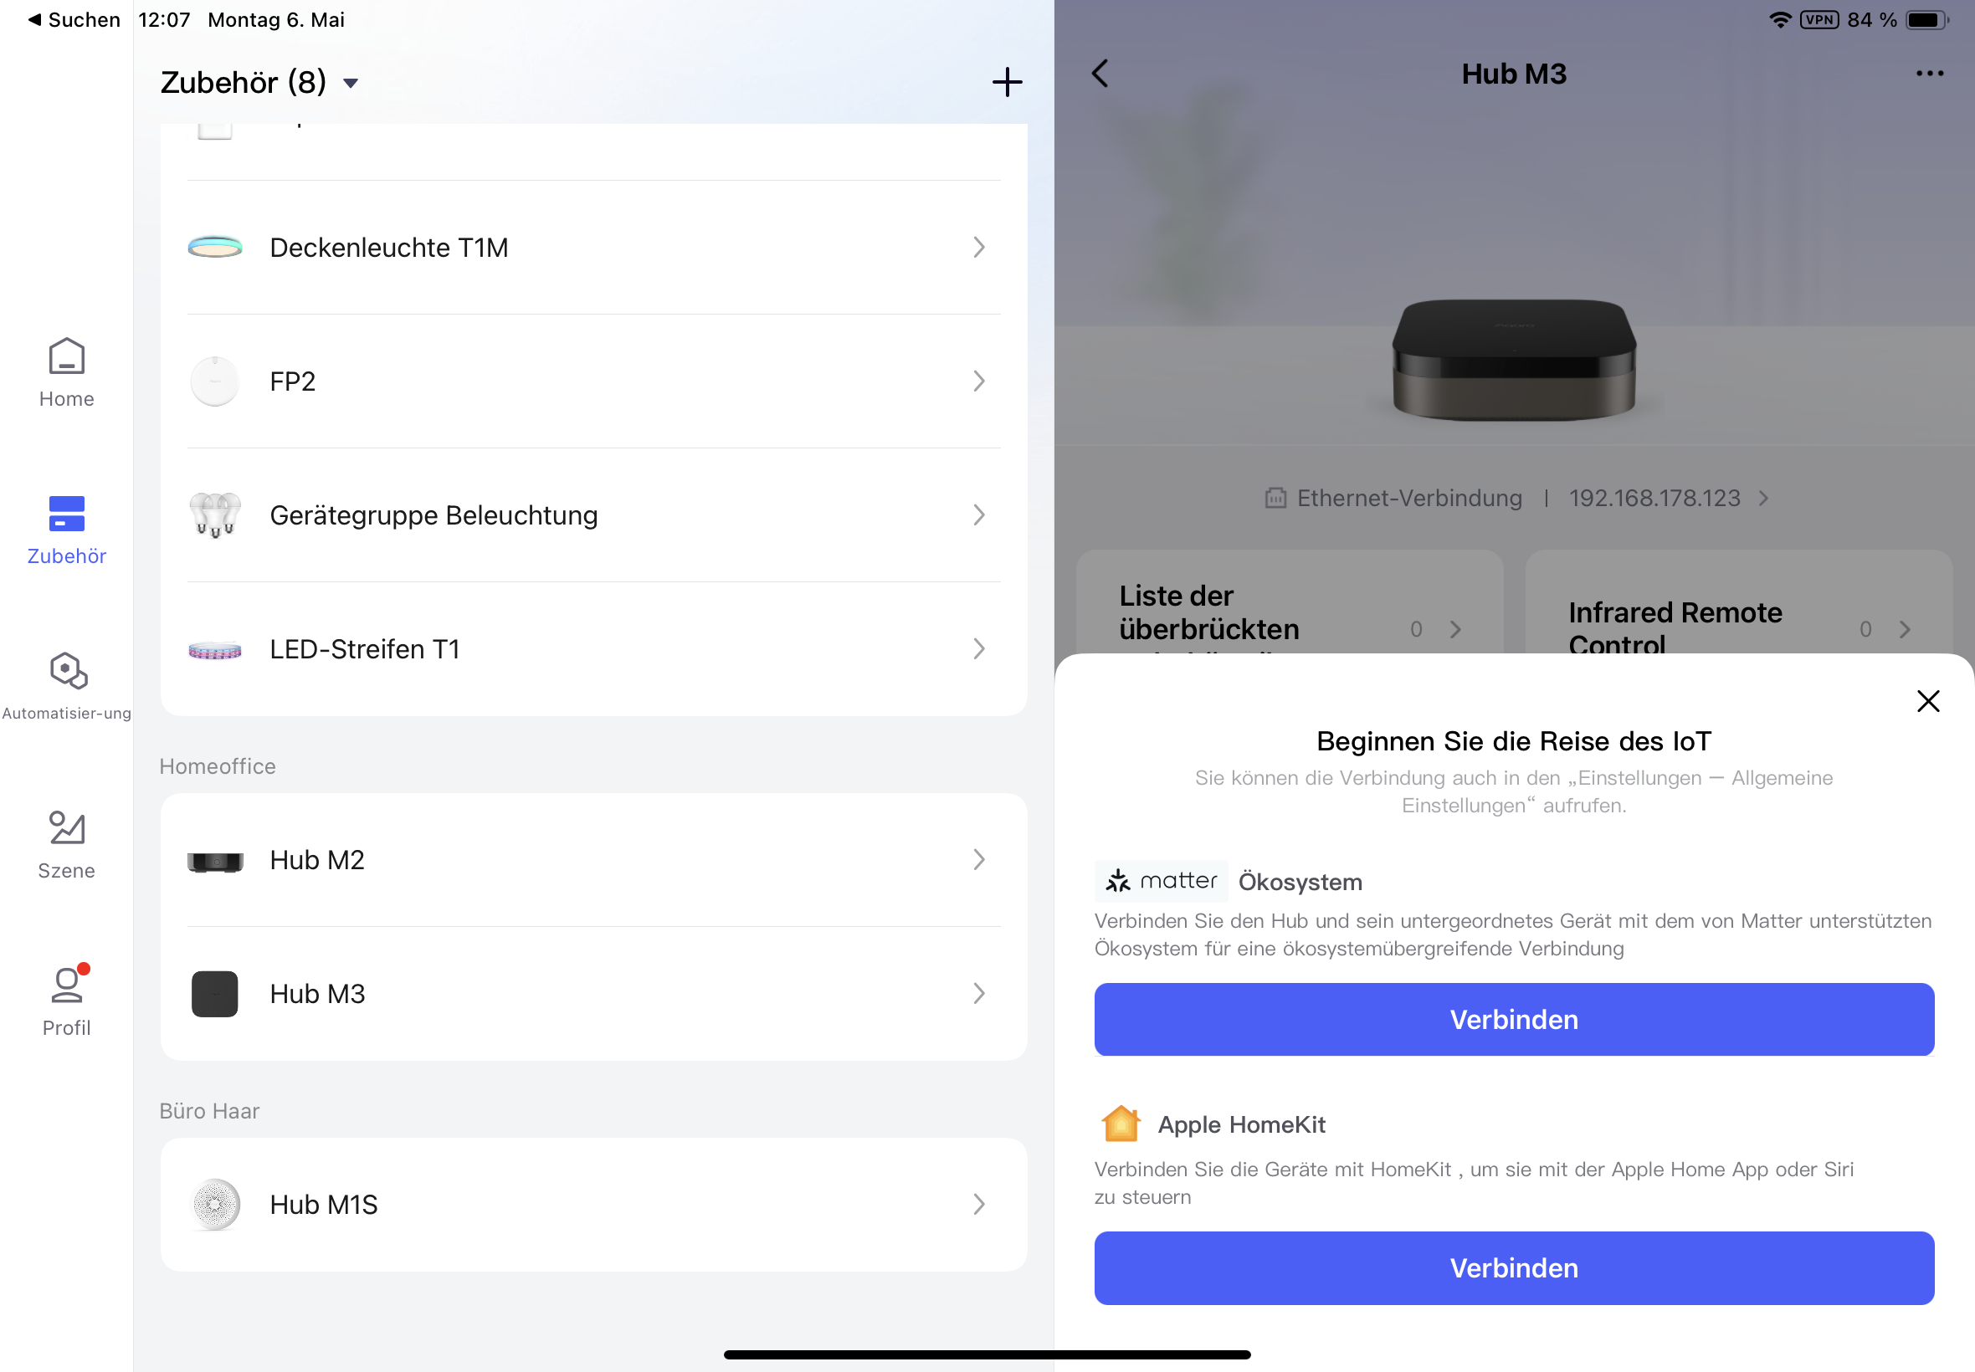Expand the Zubehör (8) dropdown arrow

click(x=351, y=84)
